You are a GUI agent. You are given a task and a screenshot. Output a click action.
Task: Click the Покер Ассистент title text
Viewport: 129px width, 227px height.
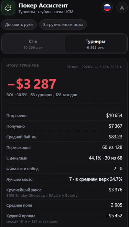point(43,6)
